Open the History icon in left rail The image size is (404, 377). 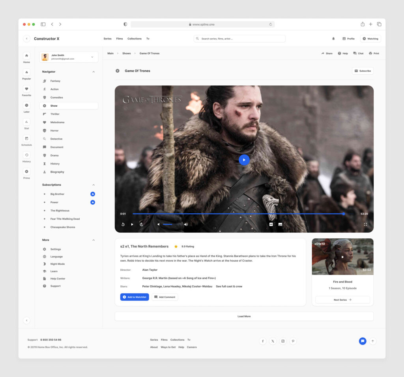click(26, 155)
